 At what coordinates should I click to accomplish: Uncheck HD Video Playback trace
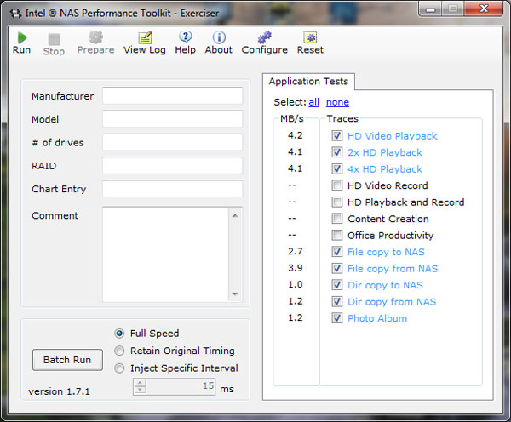click(x=337, y=135)
